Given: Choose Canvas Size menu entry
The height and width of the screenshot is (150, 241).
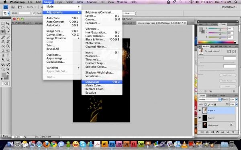Looking at the screenshot, I should pos(62,34).
